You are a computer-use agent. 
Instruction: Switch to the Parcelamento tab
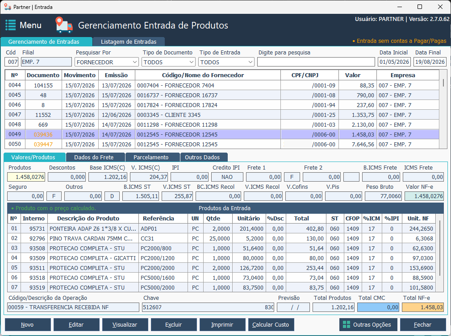pos(152,157)
